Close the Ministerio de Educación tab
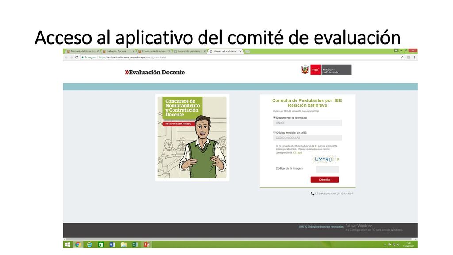This screenshot has height=255, width=453. [98, 51]
